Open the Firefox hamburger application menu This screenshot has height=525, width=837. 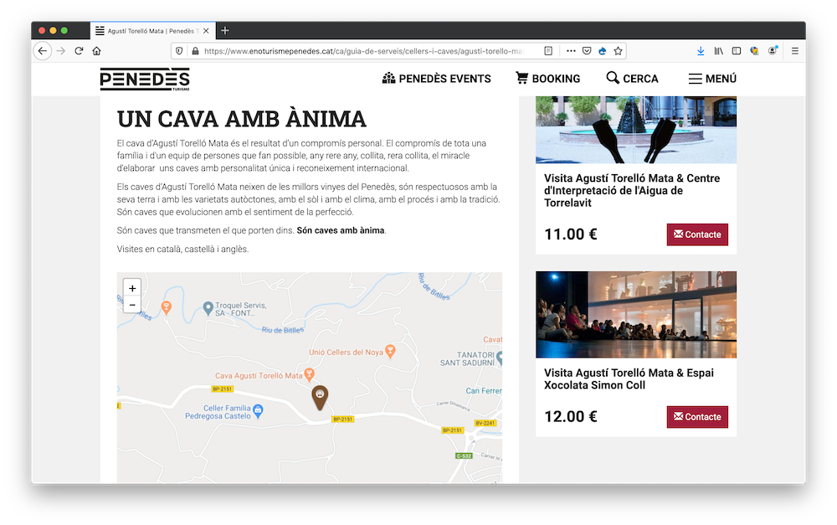point(794,51)
